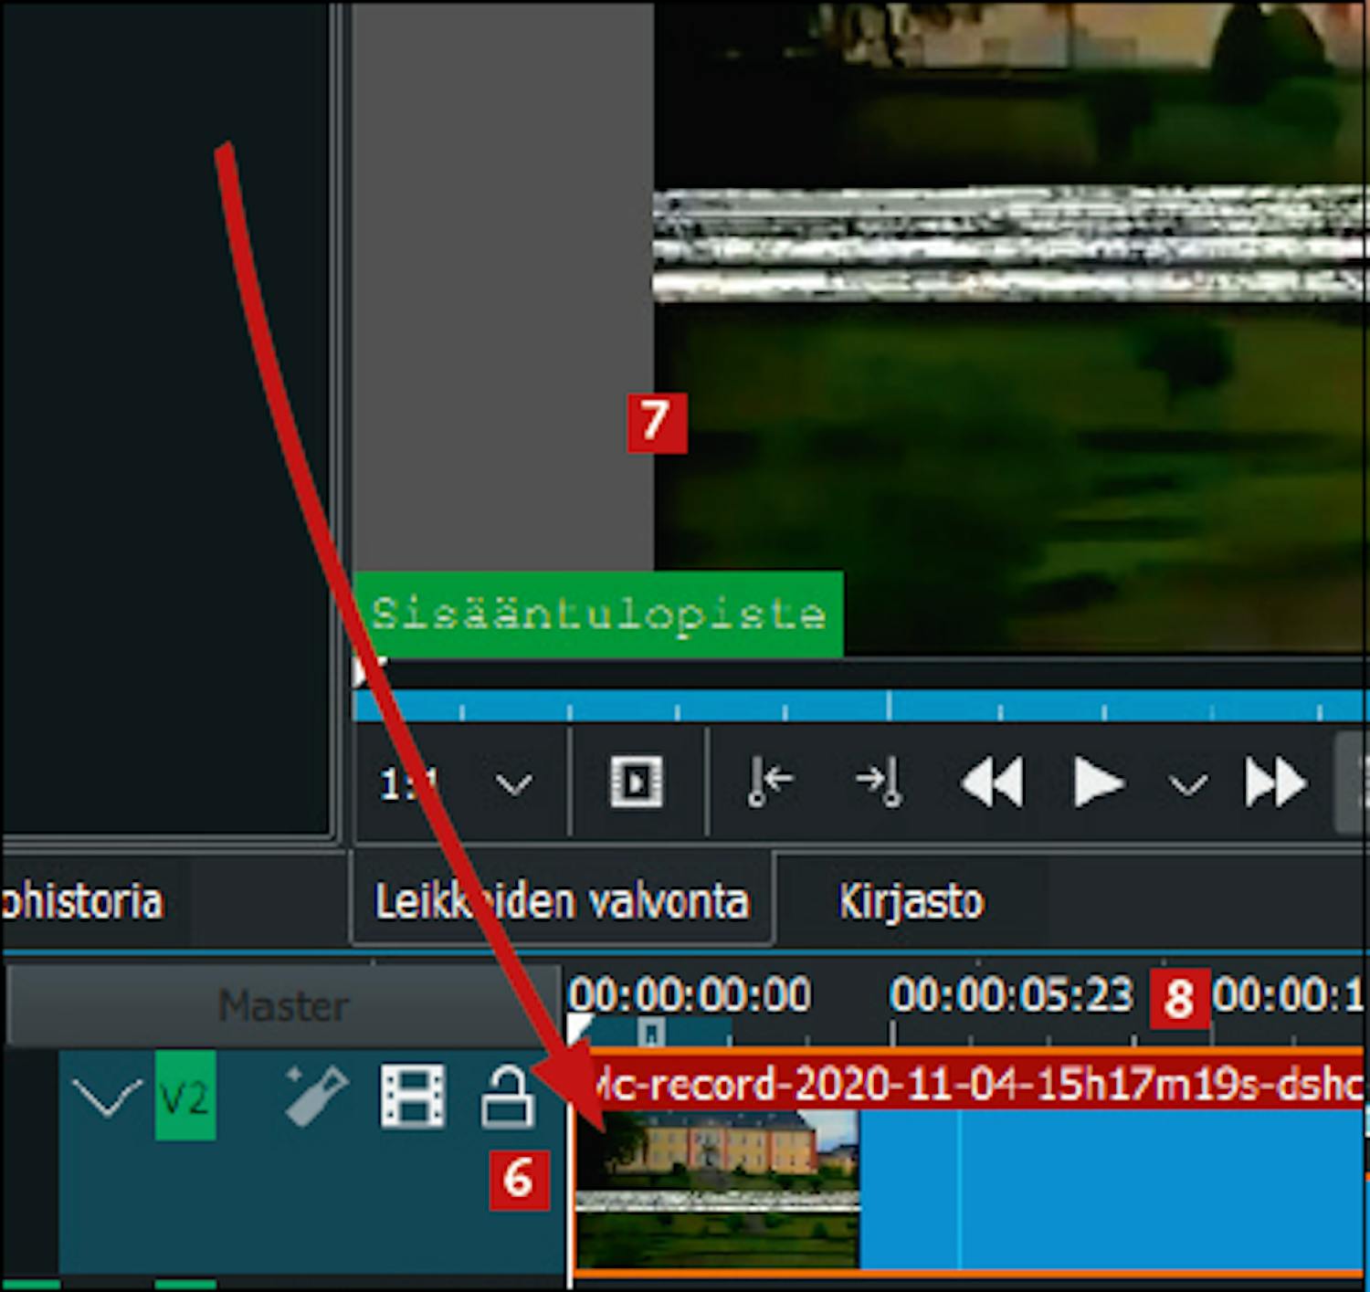
Task: Toggle the green V2 track target label
Action: pyautogui.click(x=185, y=1096)
